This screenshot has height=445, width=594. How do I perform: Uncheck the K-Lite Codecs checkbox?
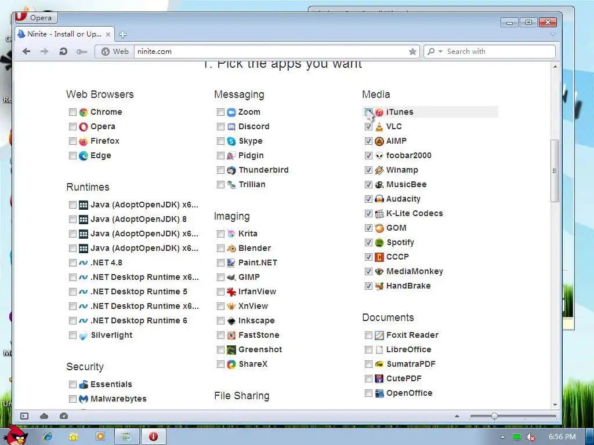pyautogui.click(x=368, y=213)
